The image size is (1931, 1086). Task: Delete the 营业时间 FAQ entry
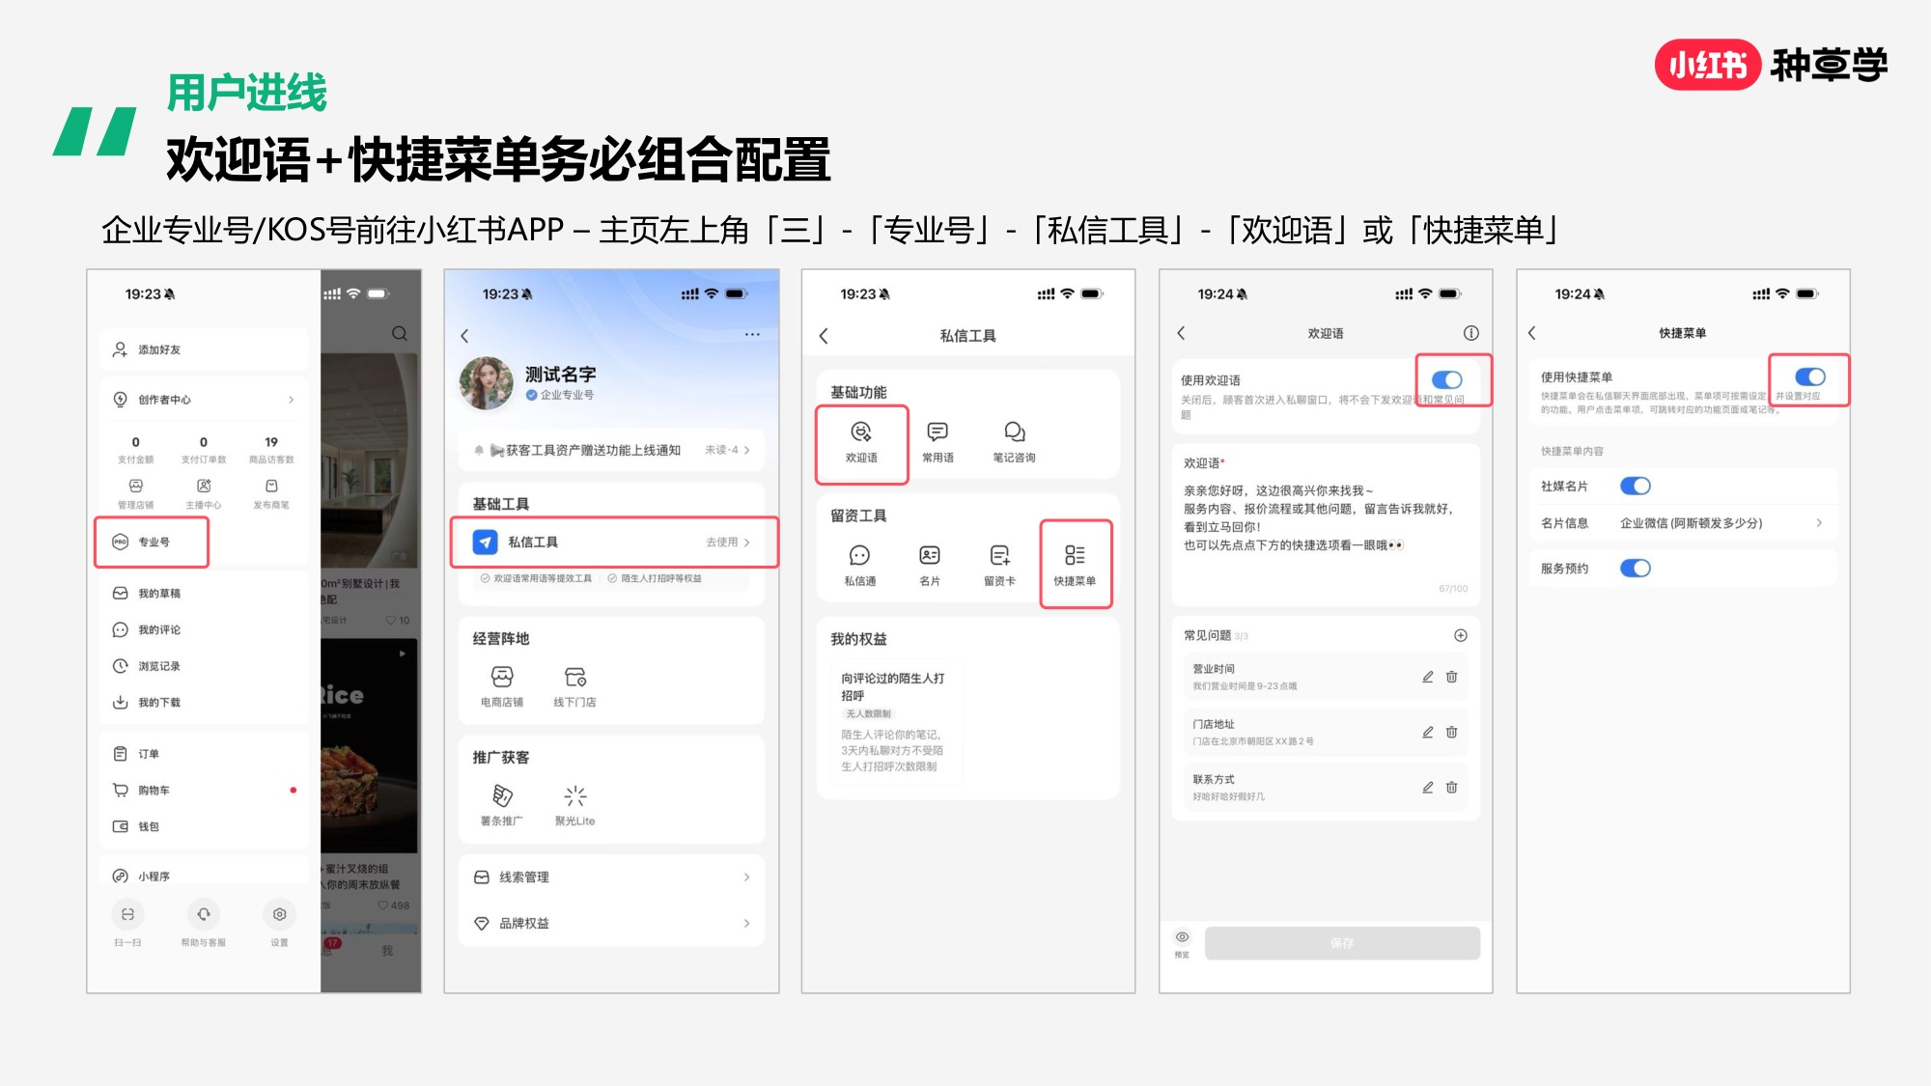[1451, 677]
